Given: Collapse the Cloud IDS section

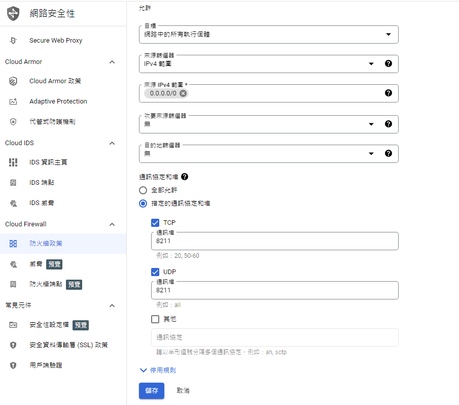Looking at the screenshot, I should (x=112, y=143).
